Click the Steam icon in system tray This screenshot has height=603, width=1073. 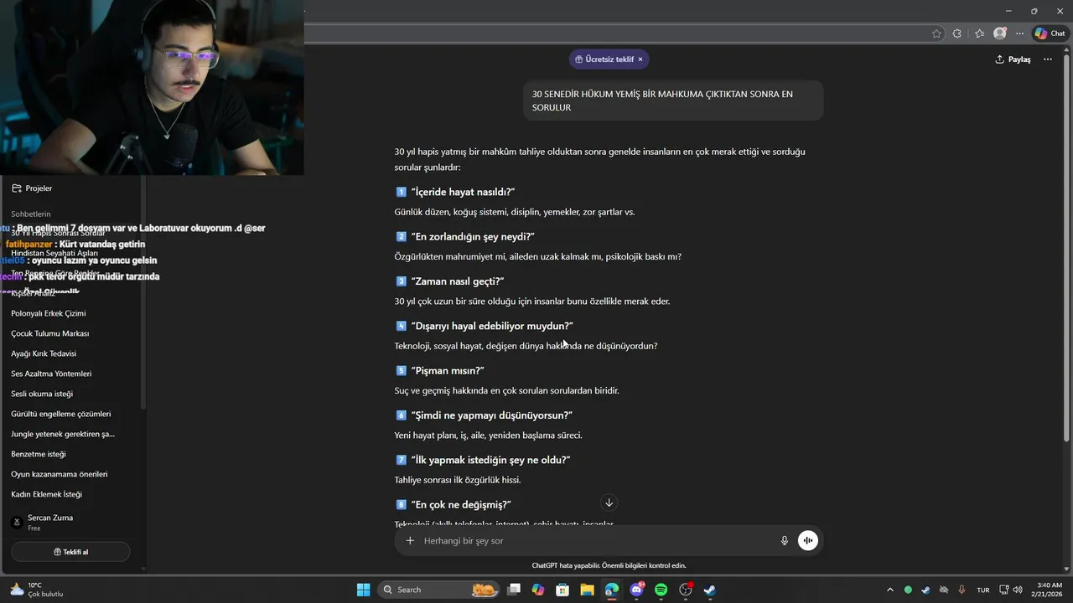tap(925, 590)
